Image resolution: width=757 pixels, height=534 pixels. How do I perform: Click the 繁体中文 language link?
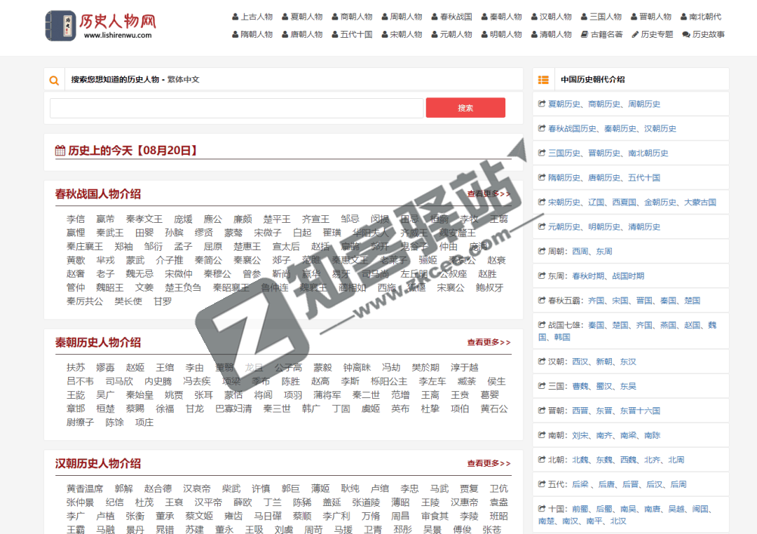(182, 79)
